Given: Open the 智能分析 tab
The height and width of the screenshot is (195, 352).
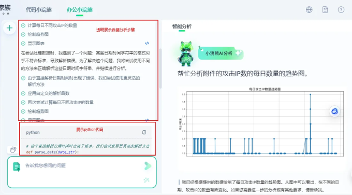Looking at the screenshot, I should coord(182,26).
